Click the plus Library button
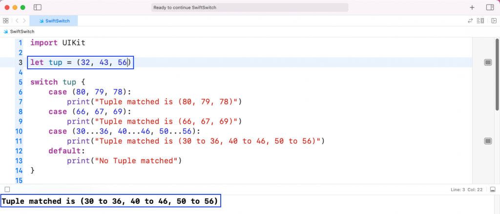Screen dimensions: 500x214 click(x=472, y=7)
